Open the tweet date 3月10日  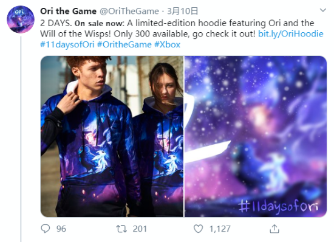point(183,12)
